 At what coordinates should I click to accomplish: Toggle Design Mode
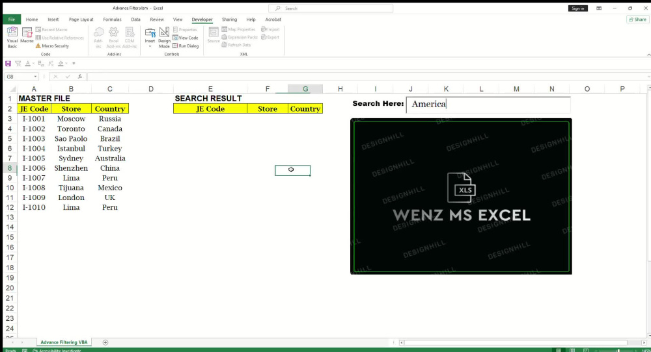164,38
